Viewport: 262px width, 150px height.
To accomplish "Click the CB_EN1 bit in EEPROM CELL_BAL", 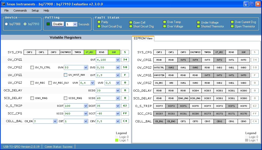I will click(159, 121).
